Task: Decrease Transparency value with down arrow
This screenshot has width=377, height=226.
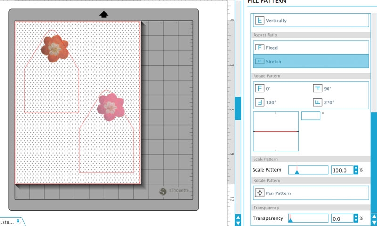Action: [356, 220]
